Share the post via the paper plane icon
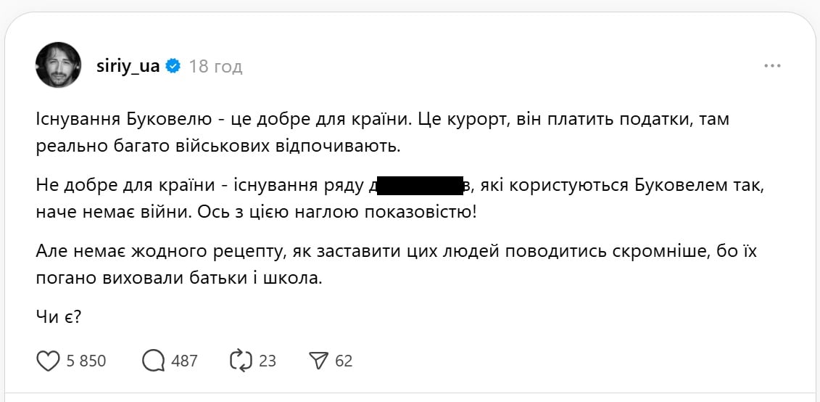The width and height of the screenshot is (820, 402). (x=318, y=361)
